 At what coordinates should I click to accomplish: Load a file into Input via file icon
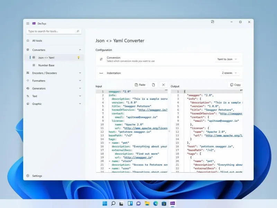(x=153, y=85)
